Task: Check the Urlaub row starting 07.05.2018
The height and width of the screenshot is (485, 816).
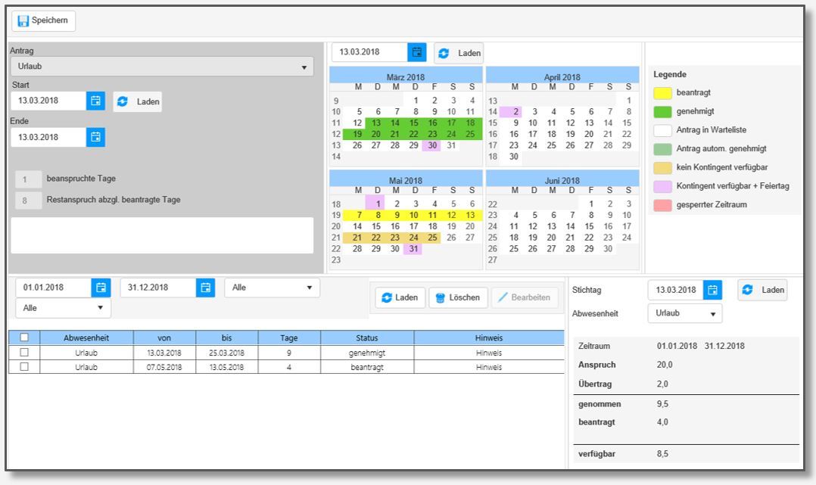Action: tap(24, 366)
